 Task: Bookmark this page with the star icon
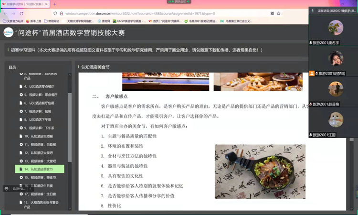279,13
